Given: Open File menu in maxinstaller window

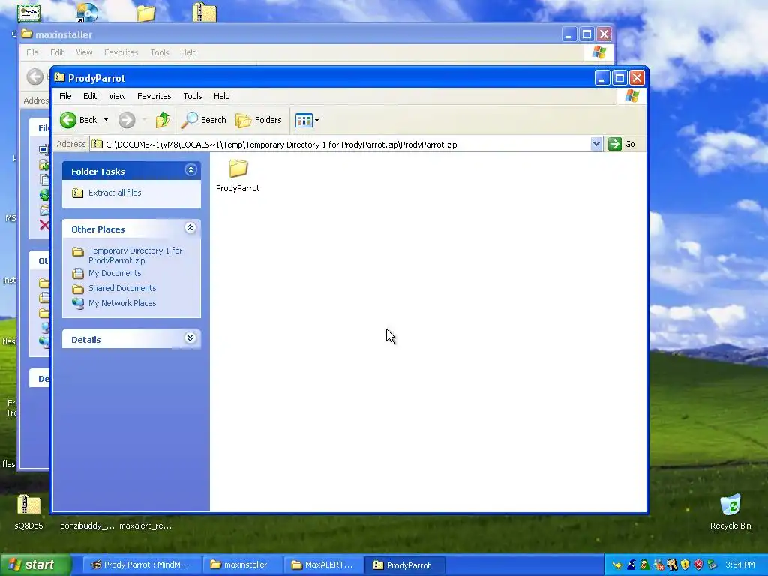Looking at the screenshot, I should [x=32, y=52].
